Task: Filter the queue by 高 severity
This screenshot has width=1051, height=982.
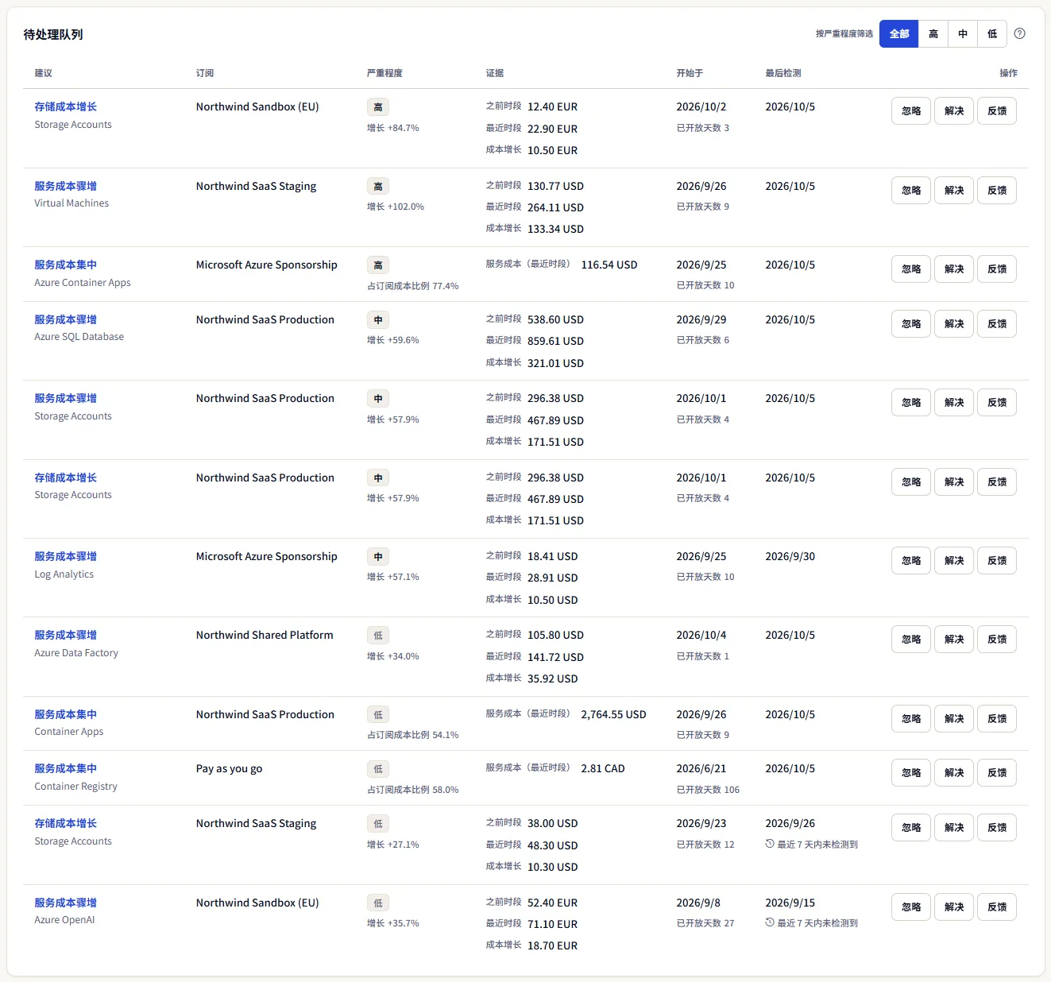Action: [933, 33]
